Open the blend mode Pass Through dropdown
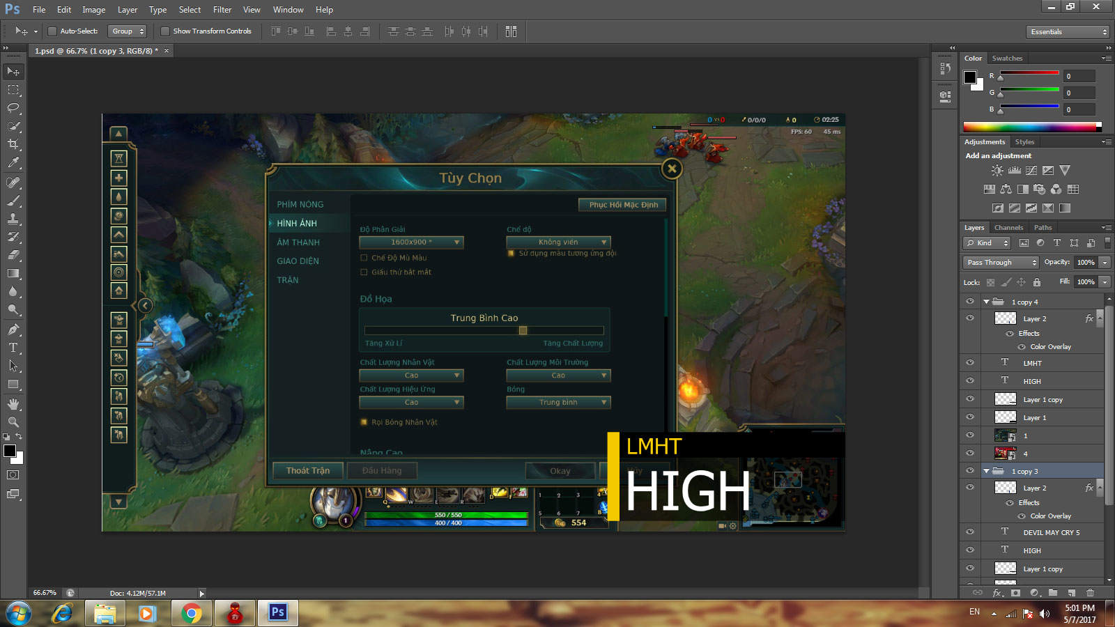This screenshot has width=1115, height=627. tap(1001, 263)
